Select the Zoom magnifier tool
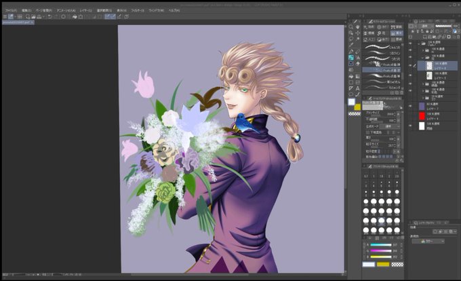This screenshot has height=281, width=461. coord(350,26)
